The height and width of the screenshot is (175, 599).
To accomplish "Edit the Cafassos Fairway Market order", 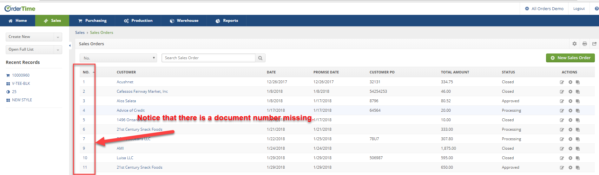I will [562, 92].
